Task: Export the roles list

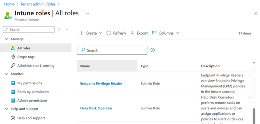Action: point(139,33)
